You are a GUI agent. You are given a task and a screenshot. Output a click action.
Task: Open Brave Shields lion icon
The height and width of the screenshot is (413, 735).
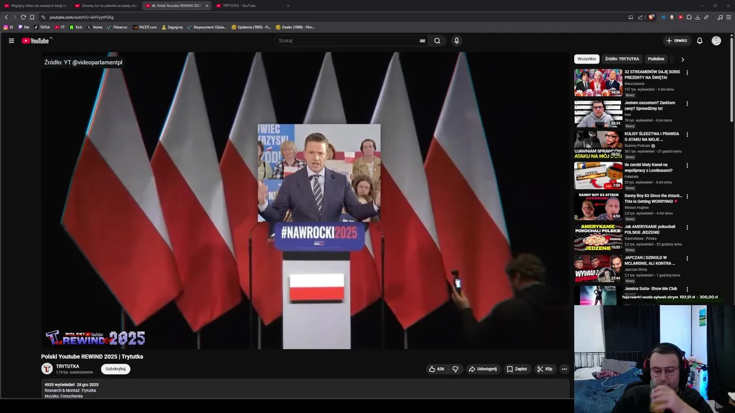[651, 17]
